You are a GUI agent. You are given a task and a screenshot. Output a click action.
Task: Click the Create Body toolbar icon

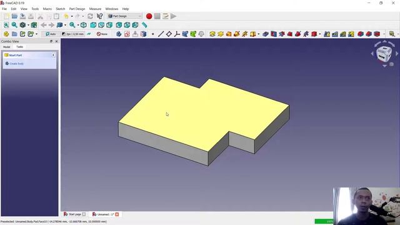coord(119,34)
